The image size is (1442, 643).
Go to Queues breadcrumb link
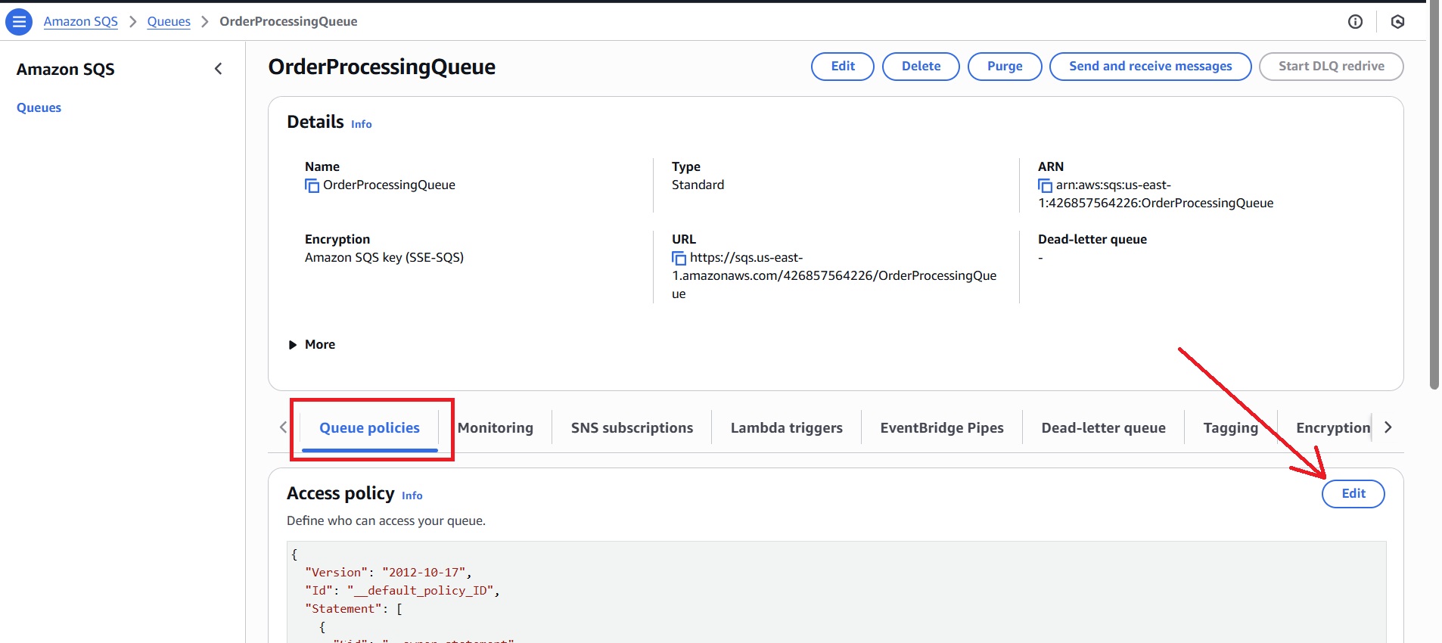[x=169, y=21]
